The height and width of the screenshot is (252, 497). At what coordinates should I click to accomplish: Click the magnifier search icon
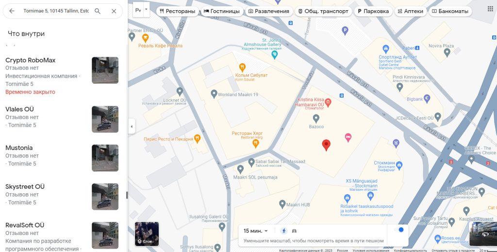tap(98, 11)
